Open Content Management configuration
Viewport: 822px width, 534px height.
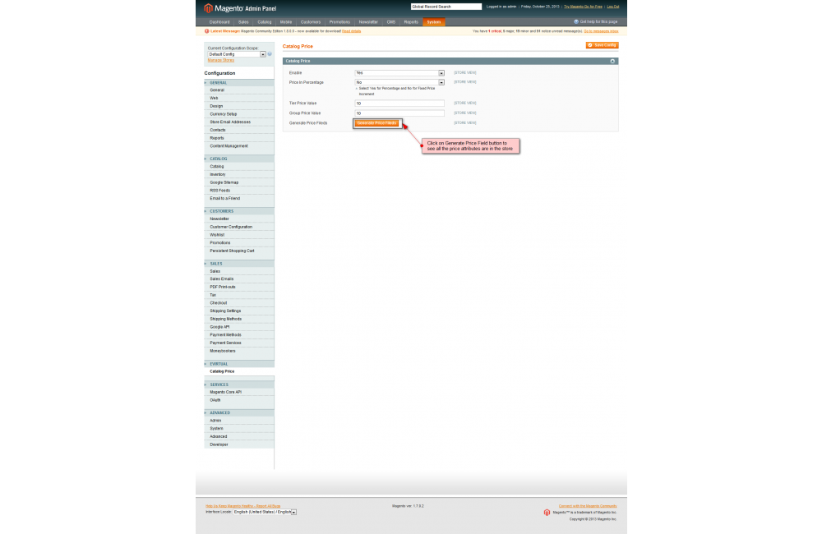[239, 146]
